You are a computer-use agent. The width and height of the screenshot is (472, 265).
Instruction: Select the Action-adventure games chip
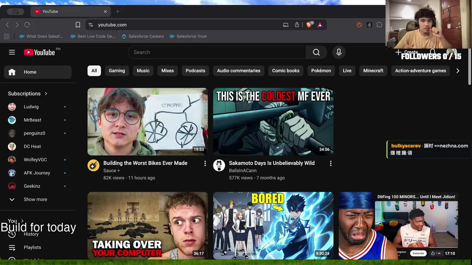pos(421,71)
